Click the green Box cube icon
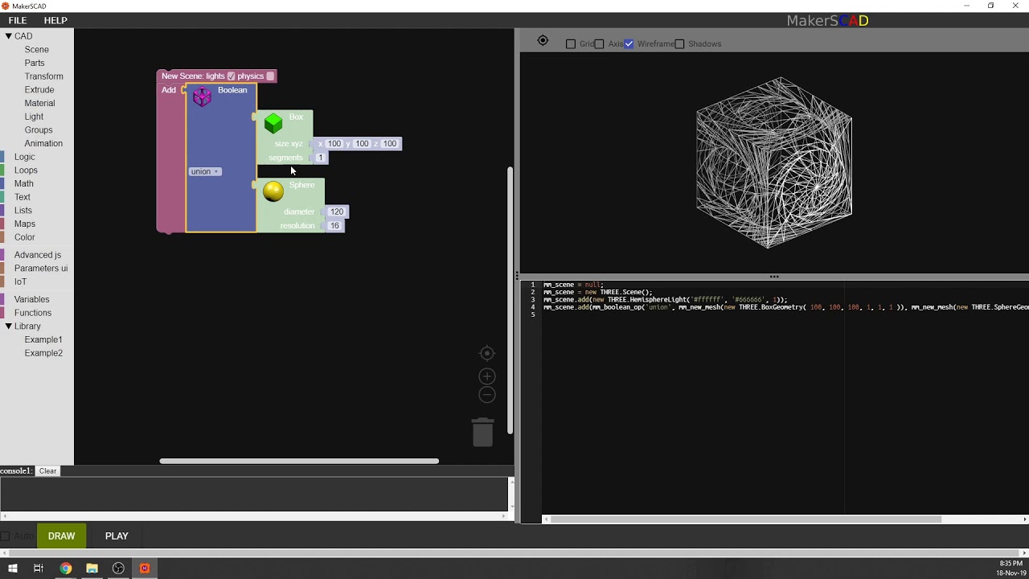 (273, 123)
